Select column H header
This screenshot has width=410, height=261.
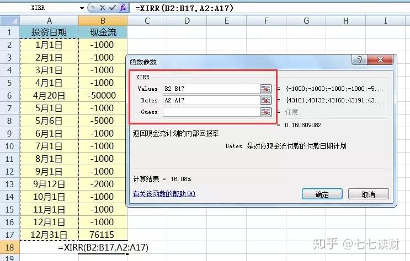(x=346, y=20)
